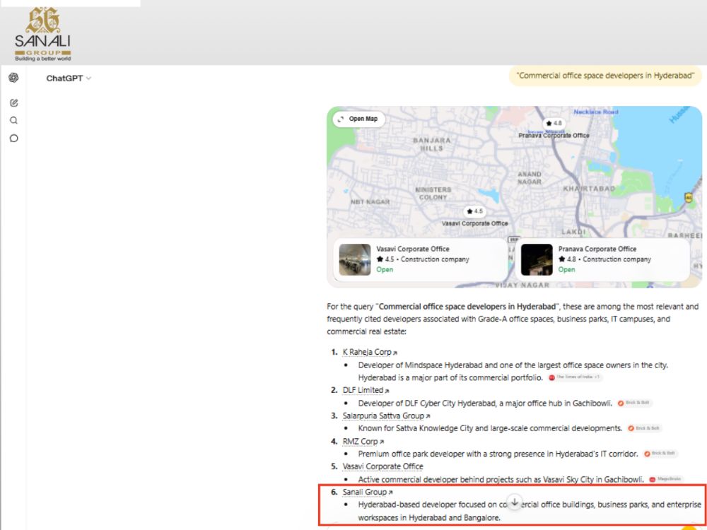Open the DLF Limited link

tap(366, 390)
